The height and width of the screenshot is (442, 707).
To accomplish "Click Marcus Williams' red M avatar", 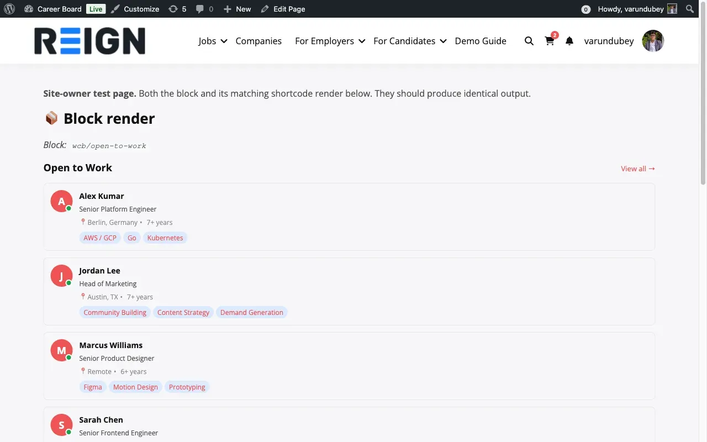I will point(61,350).
